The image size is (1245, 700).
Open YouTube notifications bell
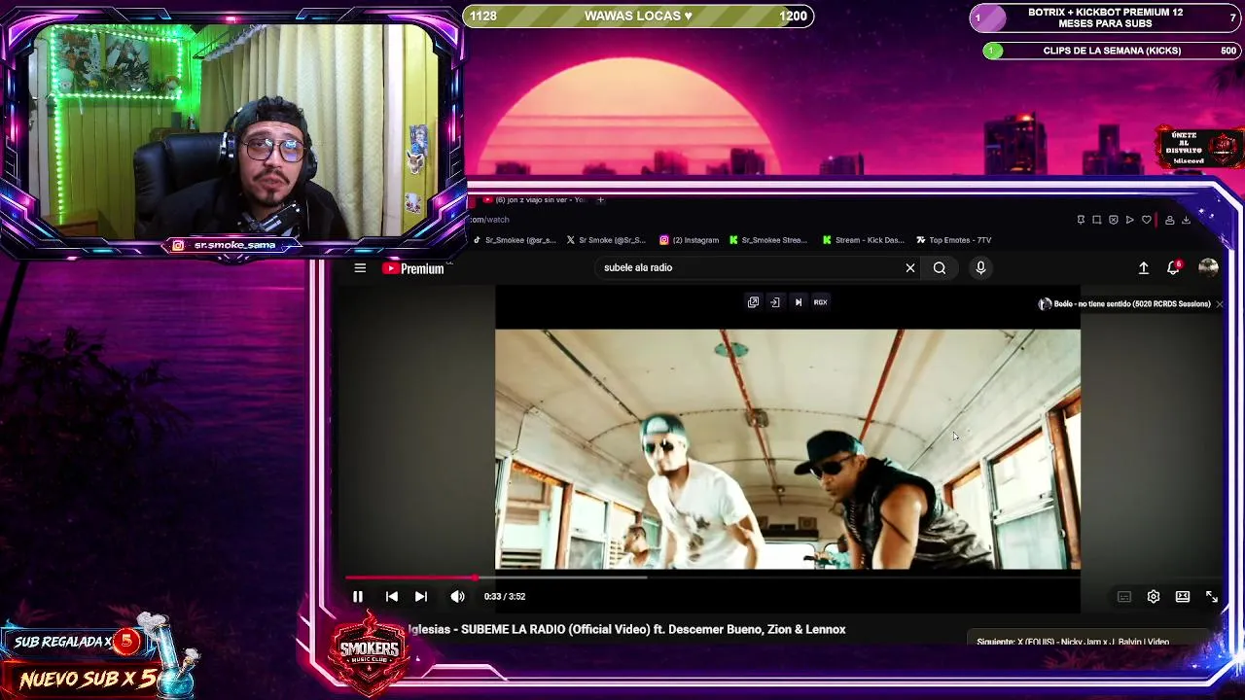[x=1174, y=267]
